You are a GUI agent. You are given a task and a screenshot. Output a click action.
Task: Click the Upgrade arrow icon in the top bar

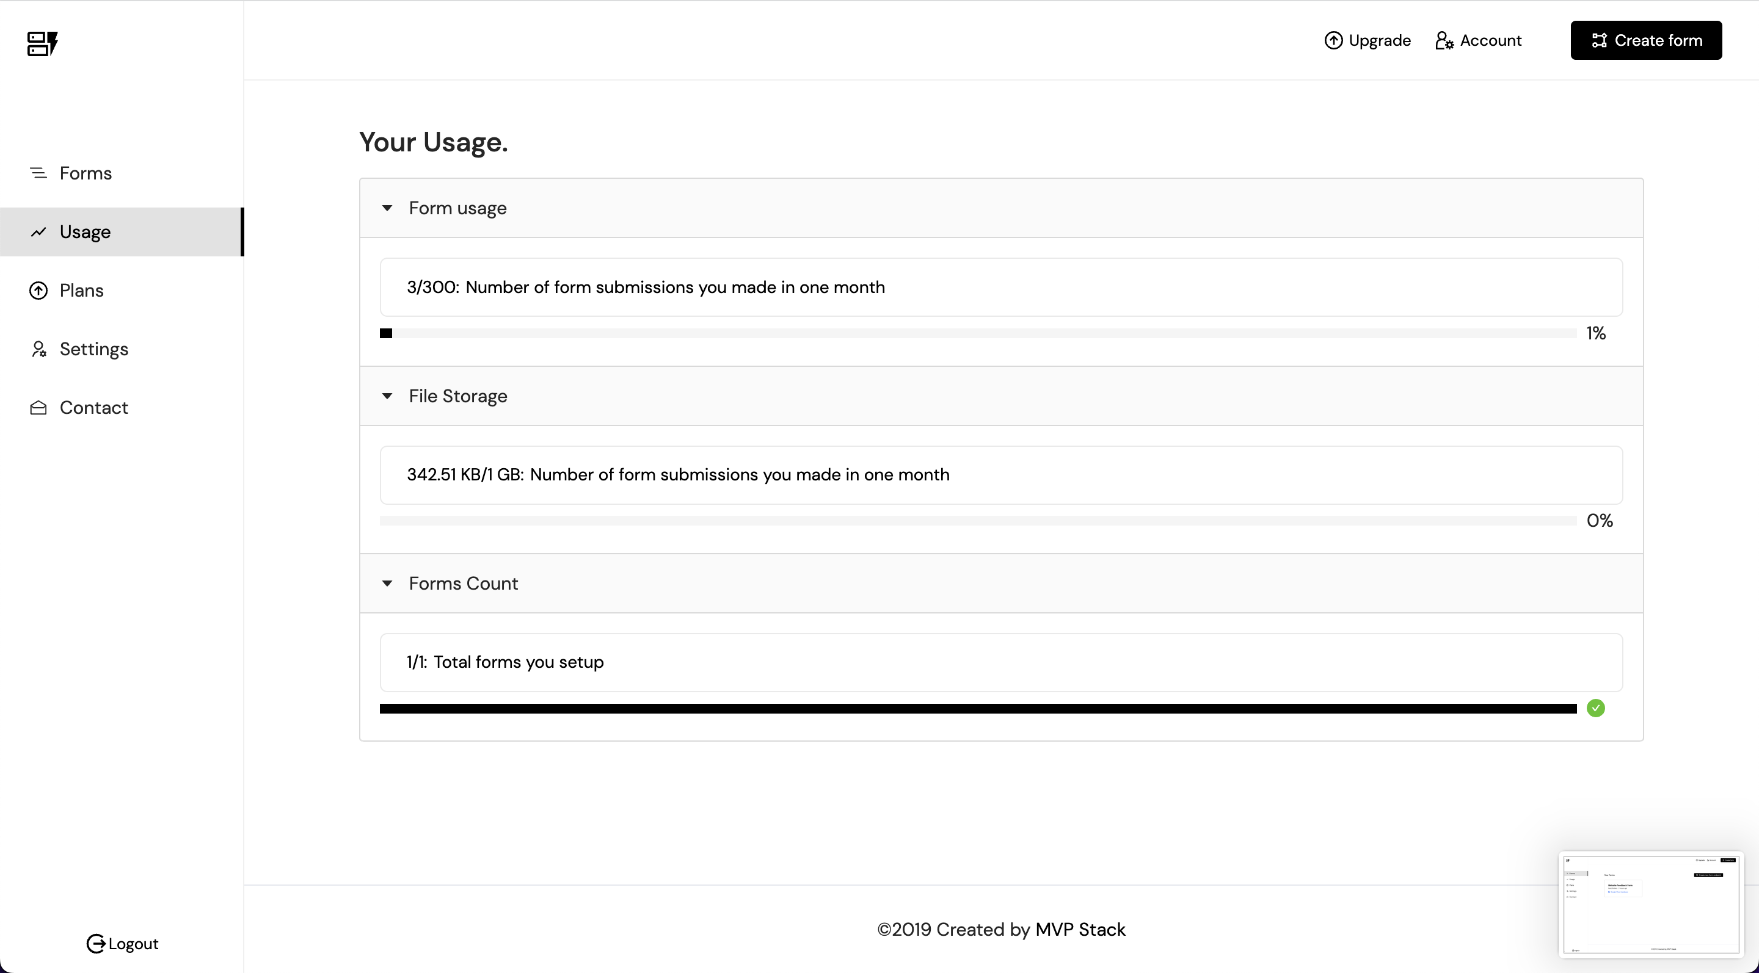(1336, 40)
